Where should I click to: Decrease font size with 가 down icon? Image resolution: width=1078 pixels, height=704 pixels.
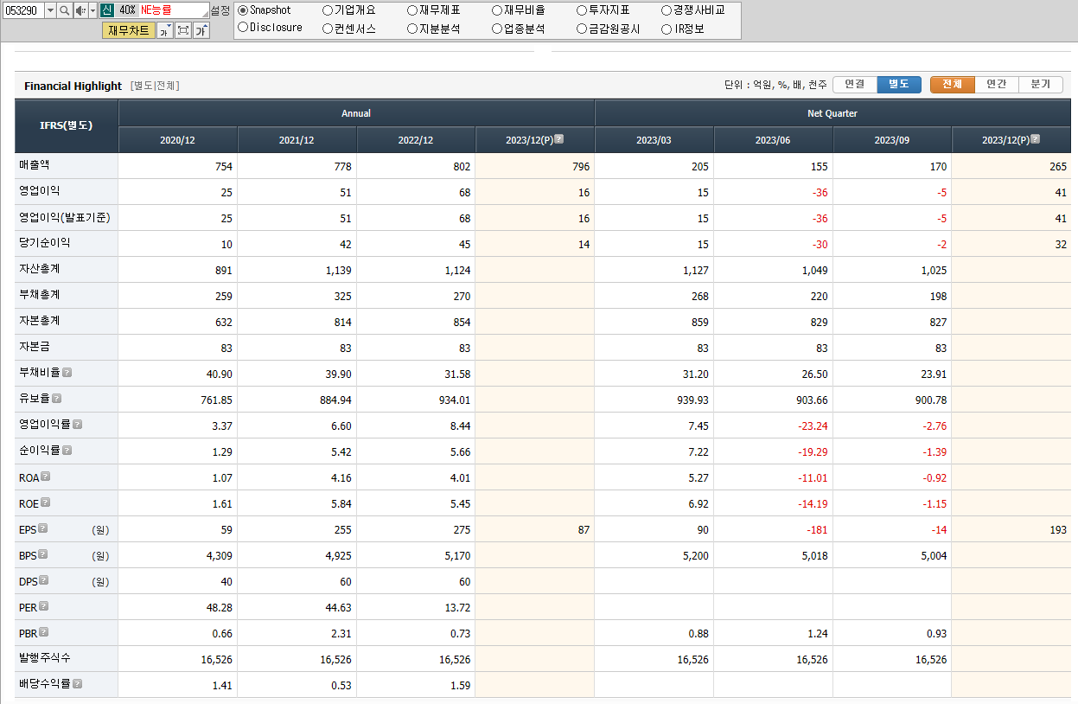point(164,30)
